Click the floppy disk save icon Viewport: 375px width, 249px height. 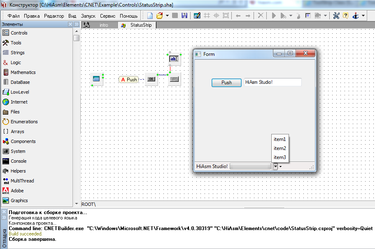tap(184, 16)
